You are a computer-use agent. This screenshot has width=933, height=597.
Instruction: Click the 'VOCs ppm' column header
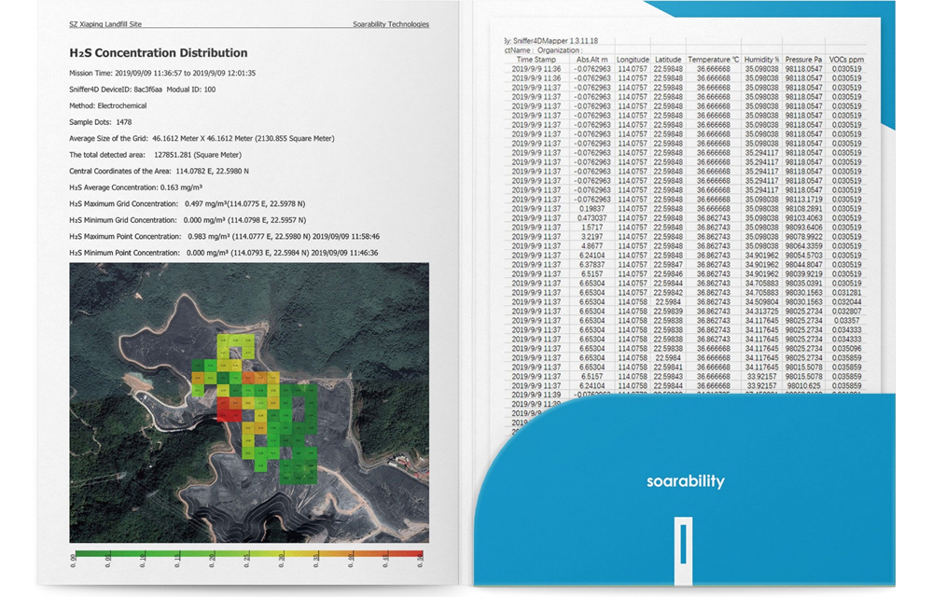pyautogui.click(x=846, y=60)
